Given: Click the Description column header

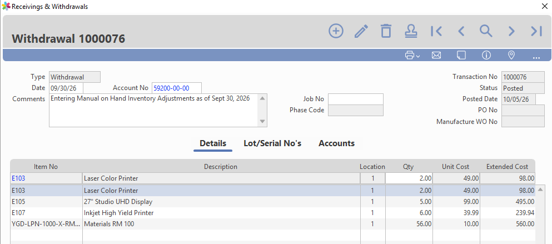Looking at the screenshot, I should 221,167.
